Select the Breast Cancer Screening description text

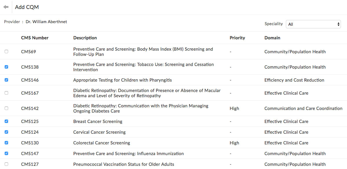click(98, 121)
